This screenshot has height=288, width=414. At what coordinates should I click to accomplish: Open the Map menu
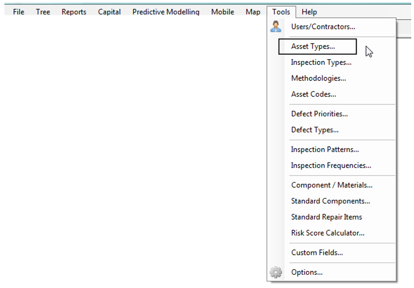253,12
